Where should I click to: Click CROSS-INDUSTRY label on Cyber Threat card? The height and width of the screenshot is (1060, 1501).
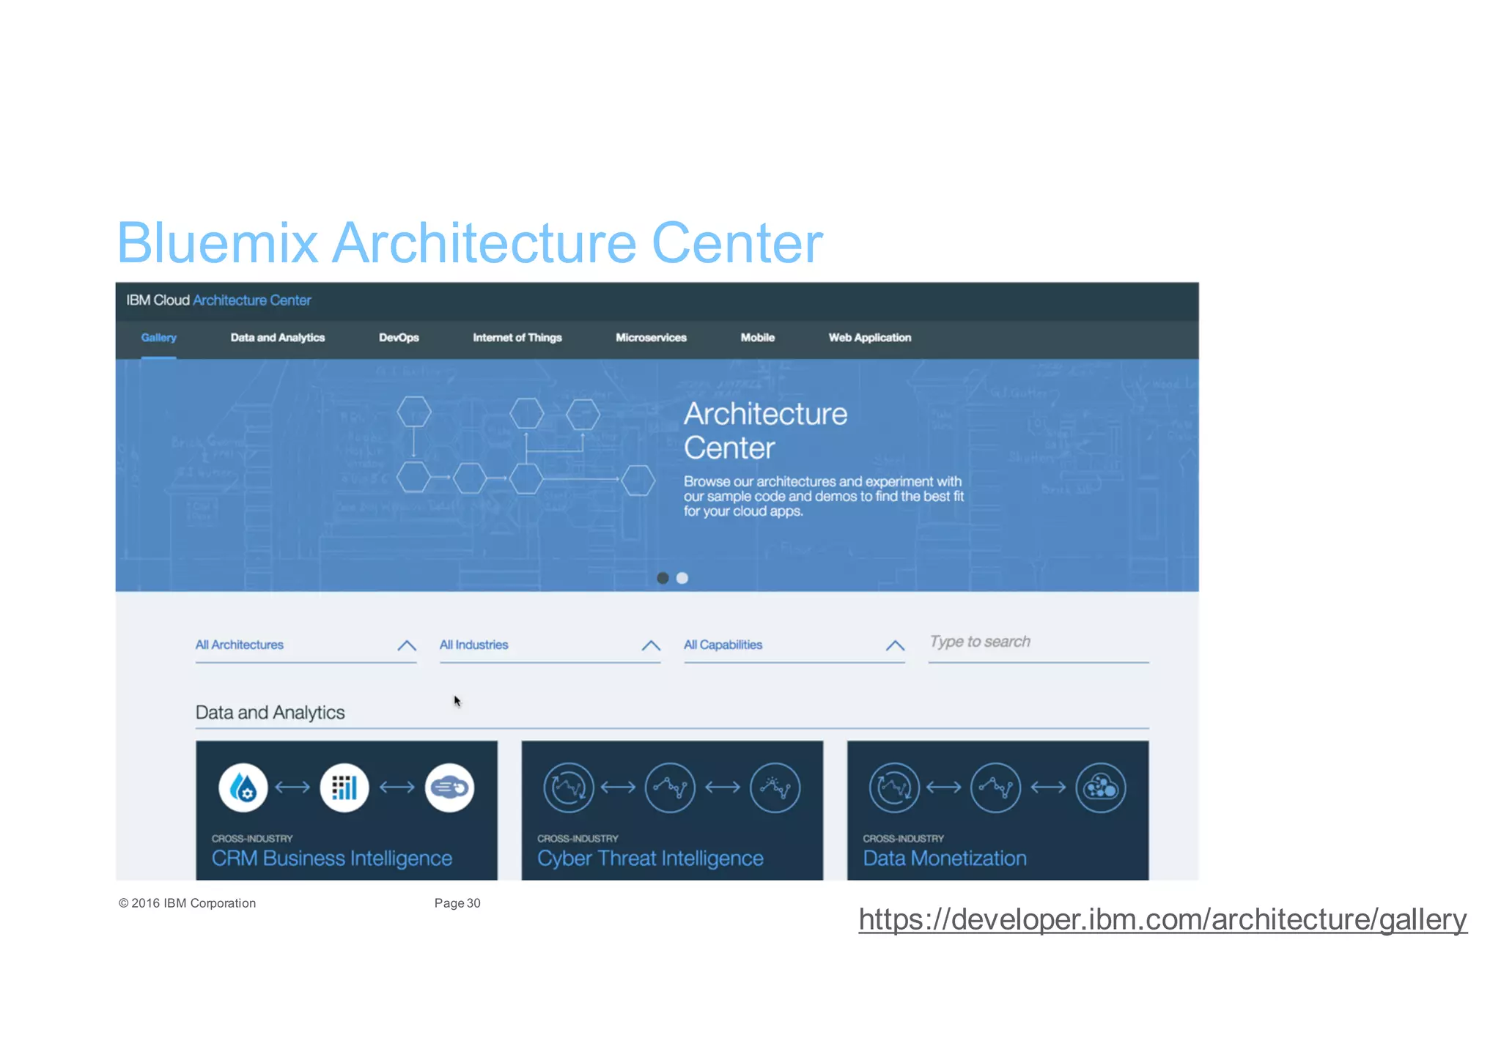pyautogui.click(x=578, y=839)
